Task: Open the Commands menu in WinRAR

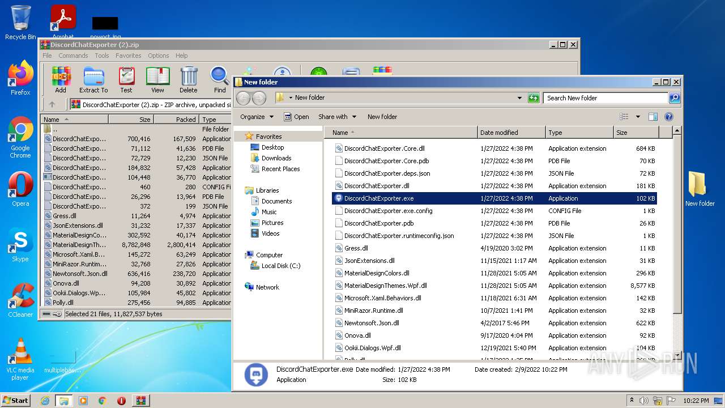Action: pyautogui.click(x=73, y=56)
